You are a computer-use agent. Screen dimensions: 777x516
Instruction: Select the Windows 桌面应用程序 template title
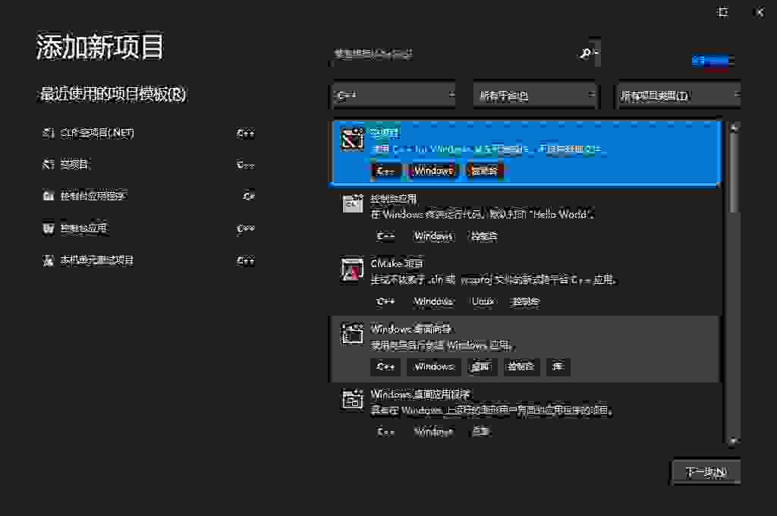[x=420, y=394]
